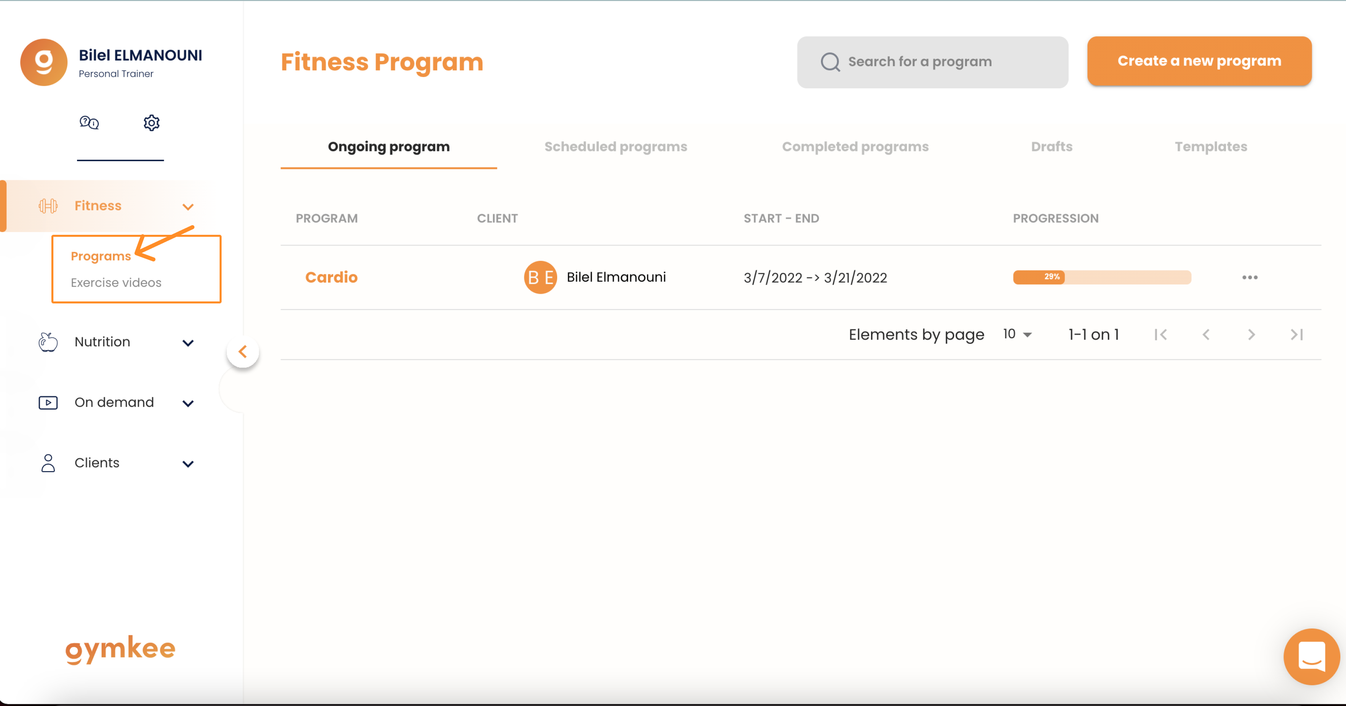The width and height of the screenshot is (1346, 706).
Task: Click the Cardio 29% progress bar
Action: point(1102,277)
